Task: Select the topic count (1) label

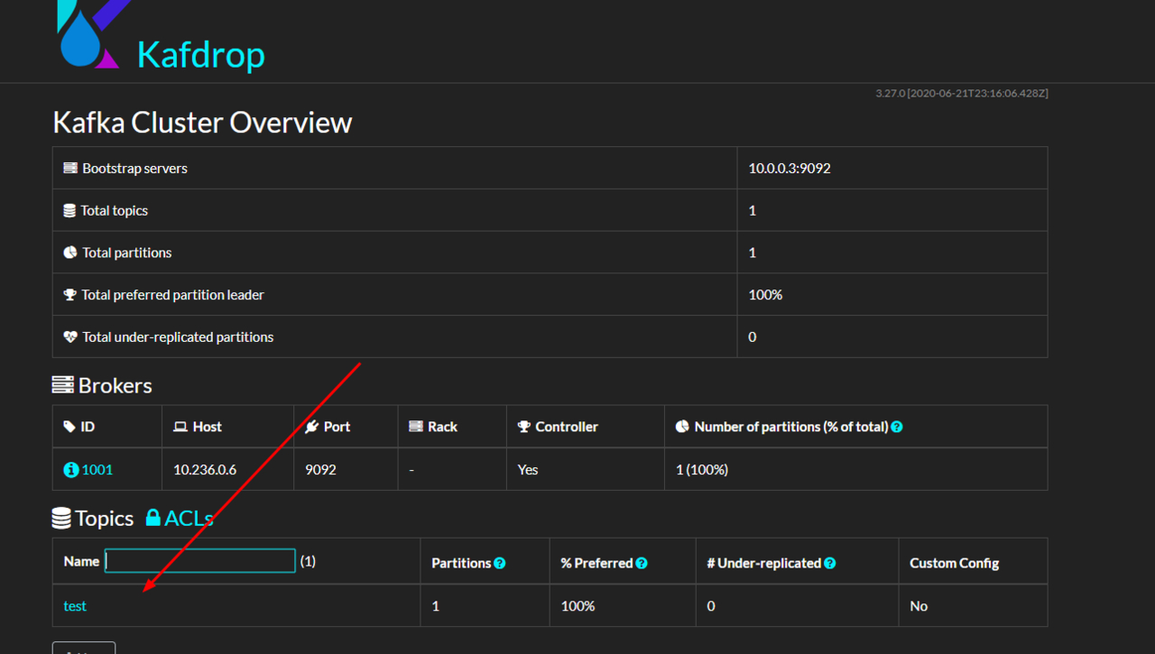Action: pyautogui.click(x=308, y=561)
